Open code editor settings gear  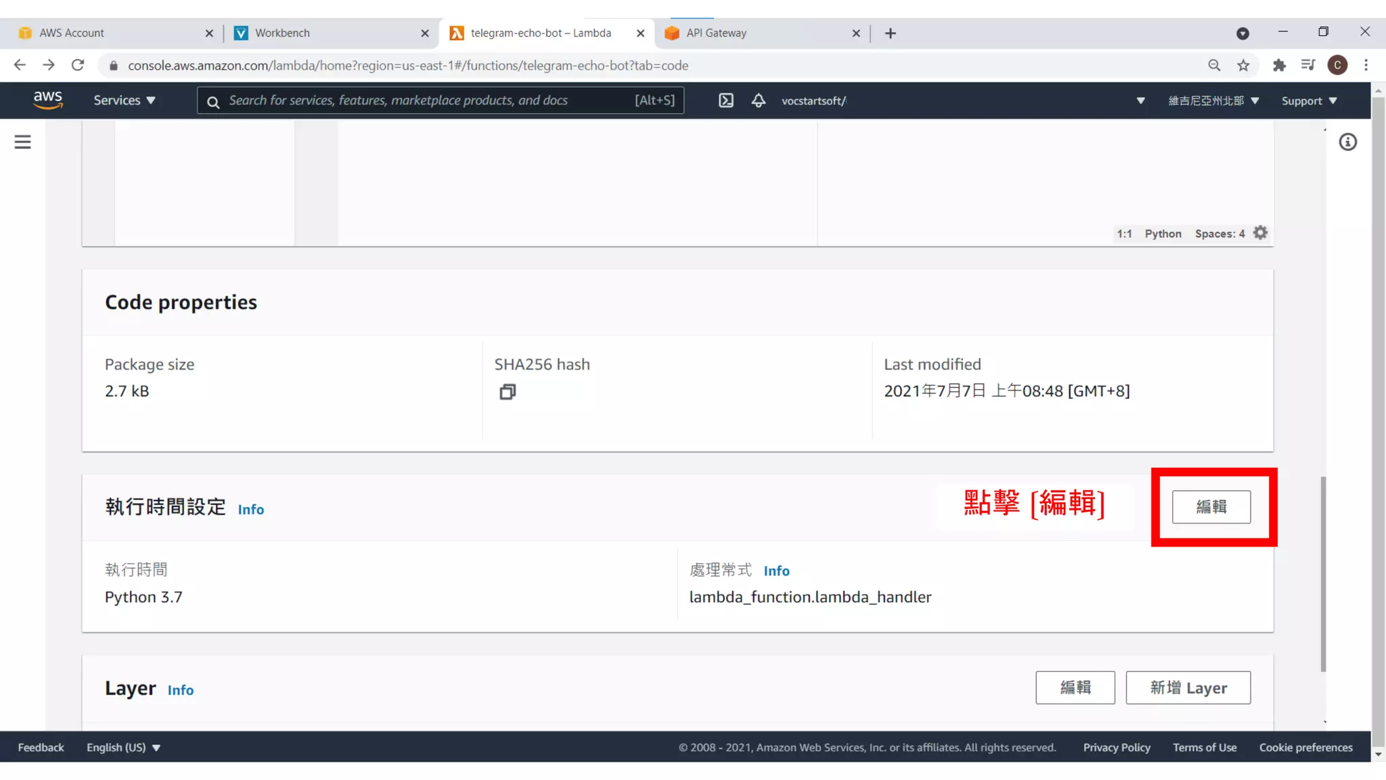click(x=1260, y=233)
